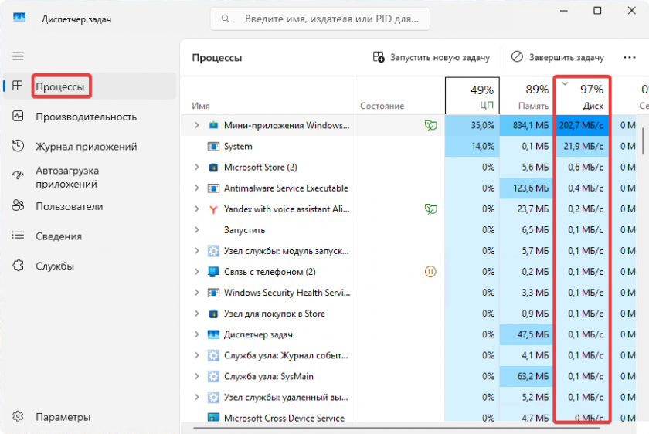Click the Microsoft Store process icon

click(x=214, y=168)
